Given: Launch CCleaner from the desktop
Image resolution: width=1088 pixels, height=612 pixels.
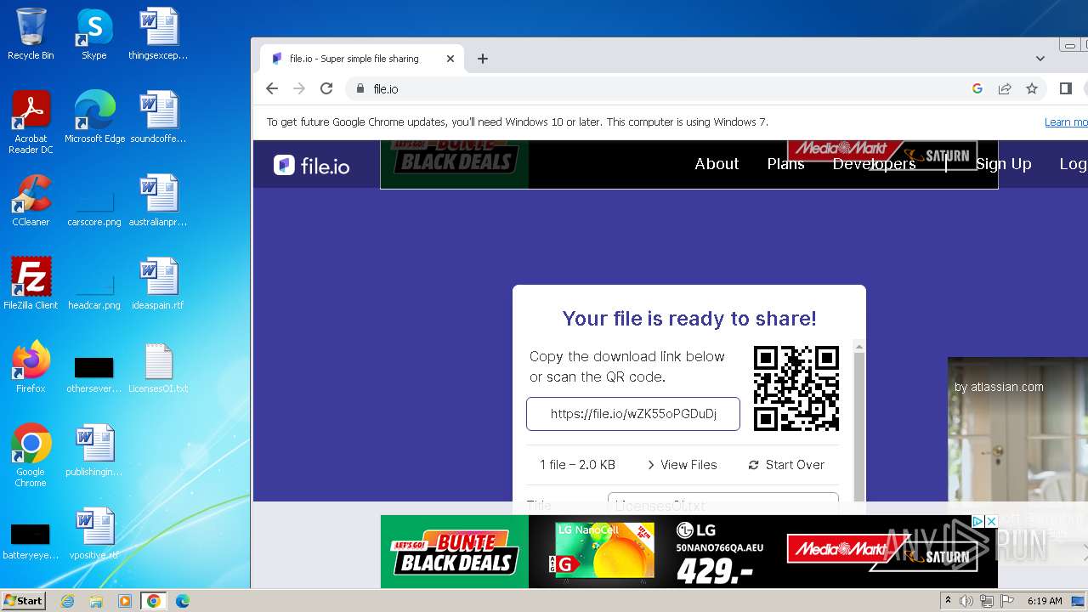Looking at the screenshot, I should click(31, 201).
